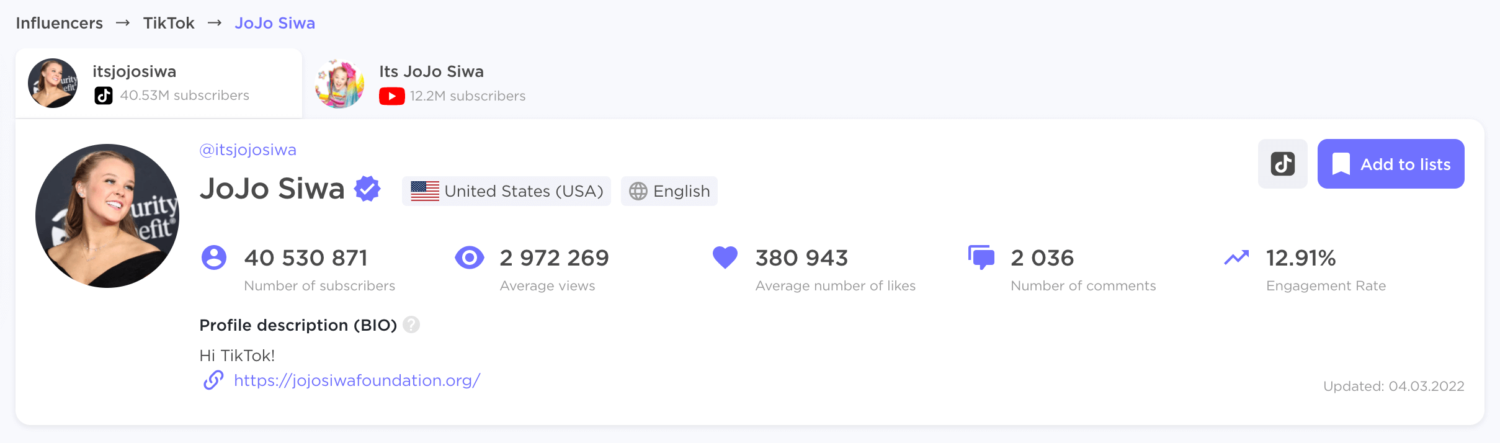Open the TikTok profile icon button

(x=1282, y=164)
